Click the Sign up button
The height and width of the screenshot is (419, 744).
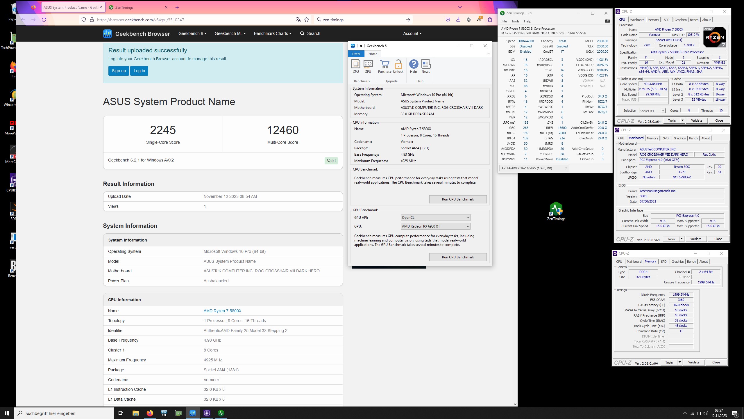(x=119, y=71)
